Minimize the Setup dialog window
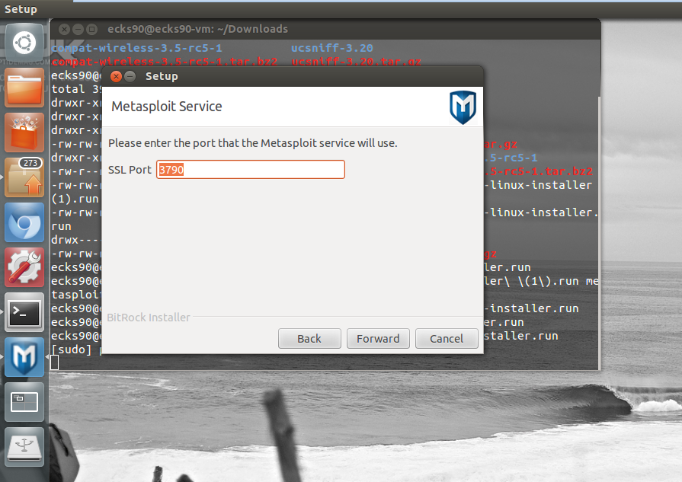682x482 pixels. (x=130, y=76)
